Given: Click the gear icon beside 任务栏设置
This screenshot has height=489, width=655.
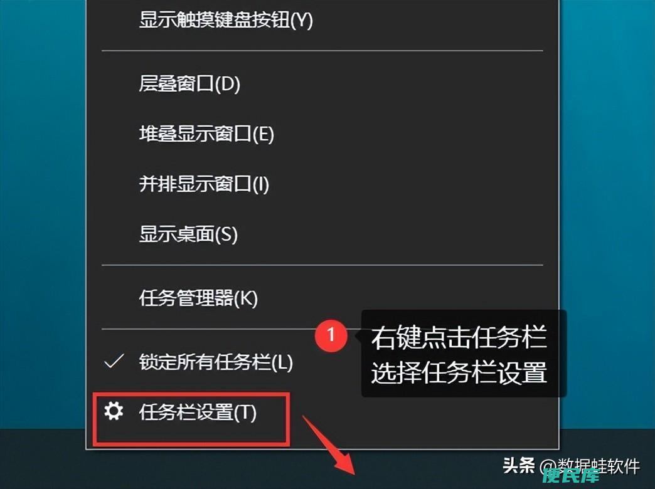Looking at the screenshot, I should pyautogui.click(x=114, y=411).
